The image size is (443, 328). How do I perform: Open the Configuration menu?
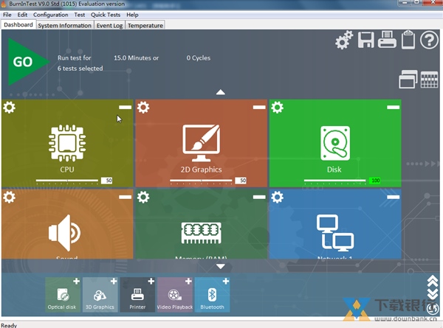[51, 15]
